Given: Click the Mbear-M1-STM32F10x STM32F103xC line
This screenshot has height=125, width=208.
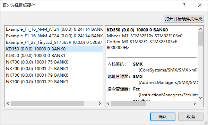Looking at the screenshot, I should click(x=145, y=36).
